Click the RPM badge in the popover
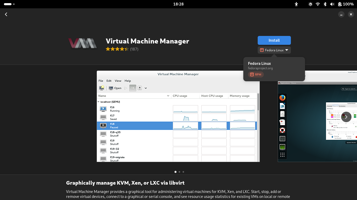The width and height of the screenshot is (357, 200). tap(256, 74)
